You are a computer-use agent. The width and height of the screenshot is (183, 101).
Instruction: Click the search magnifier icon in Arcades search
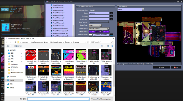[112, 42]
